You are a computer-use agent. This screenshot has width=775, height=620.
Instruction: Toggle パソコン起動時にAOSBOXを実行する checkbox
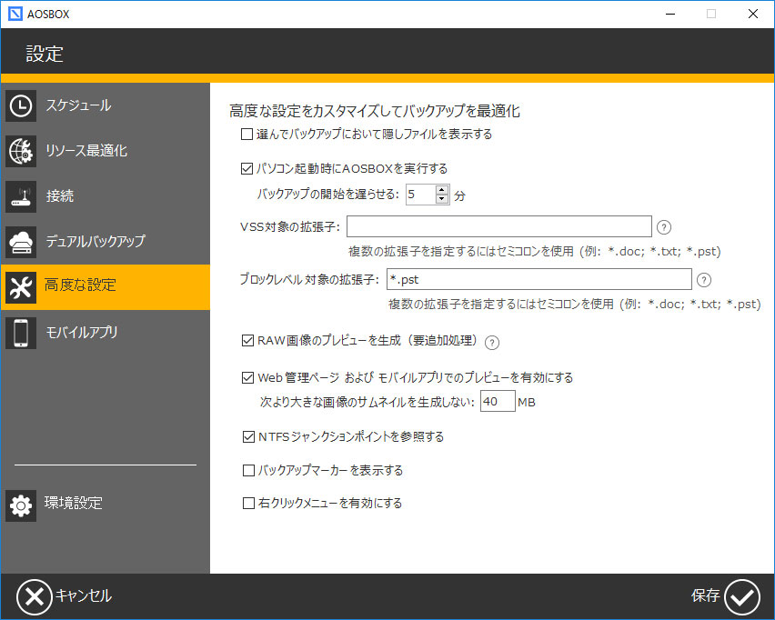247,169
